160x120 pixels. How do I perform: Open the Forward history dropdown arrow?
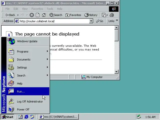(27, 15)
